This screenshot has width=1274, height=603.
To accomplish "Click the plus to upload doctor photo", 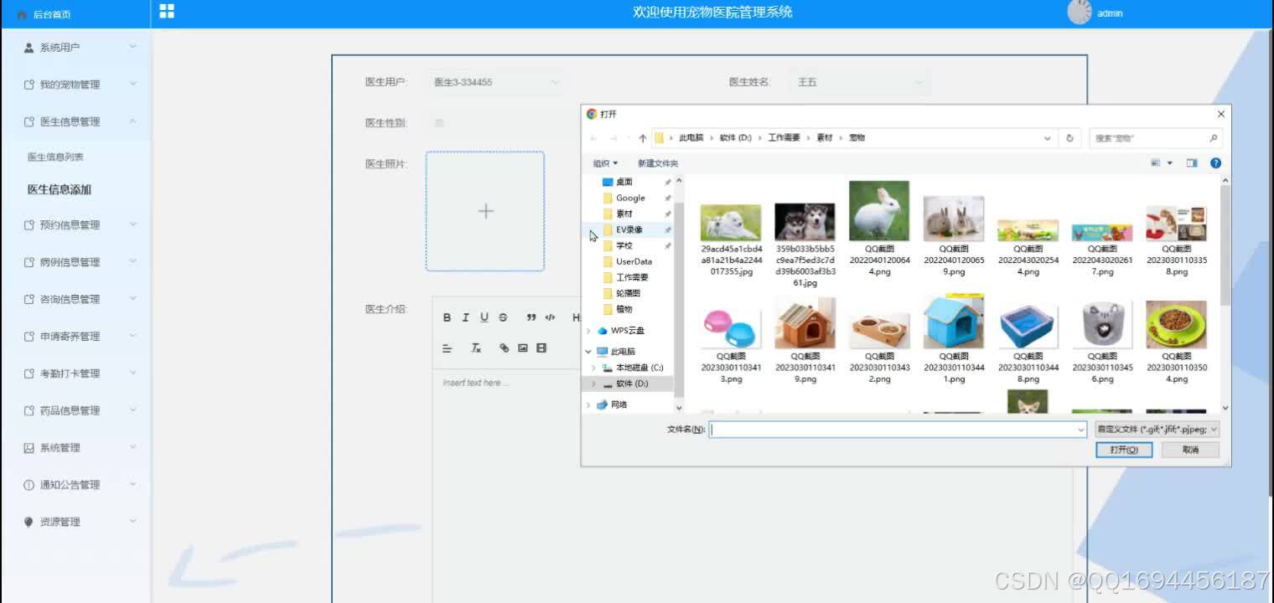I will 485,211.
